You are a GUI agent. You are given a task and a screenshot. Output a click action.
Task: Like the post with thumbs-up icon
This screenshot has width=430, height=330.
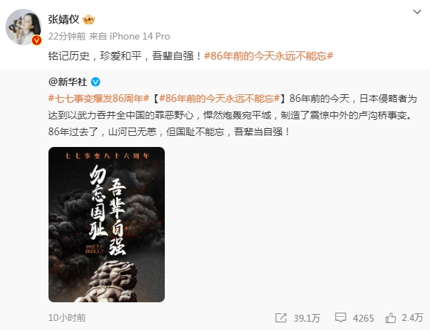[x=391, y=318]
